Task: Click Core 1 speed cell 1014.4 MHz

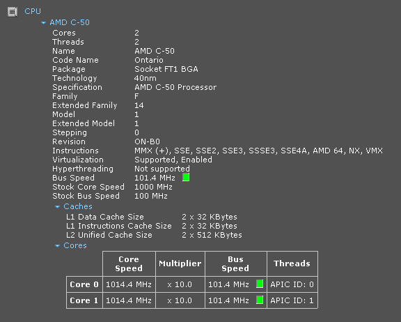Action: (129, 300)
